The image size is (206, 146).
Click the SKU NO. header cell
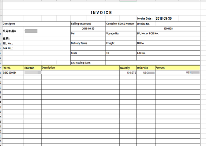(x=33, y=68)
